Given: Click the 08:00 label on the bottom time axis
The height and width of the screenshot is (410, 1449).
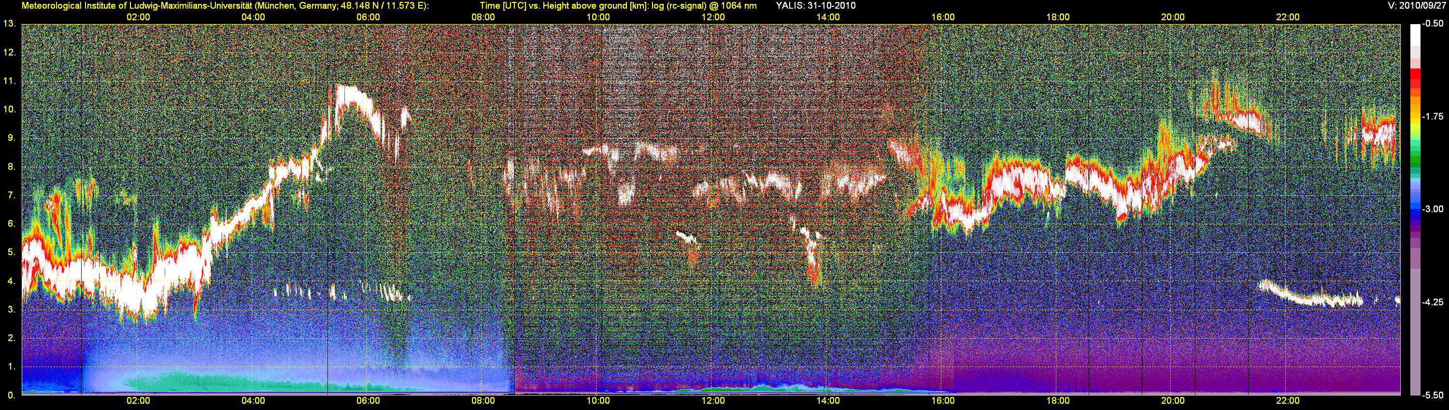Looking at the screenshot, I should coord(483,401).
